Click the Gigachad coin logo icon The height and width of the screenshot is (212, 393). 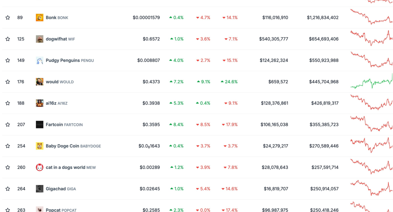pyautogui.click(x=40, y=189)
